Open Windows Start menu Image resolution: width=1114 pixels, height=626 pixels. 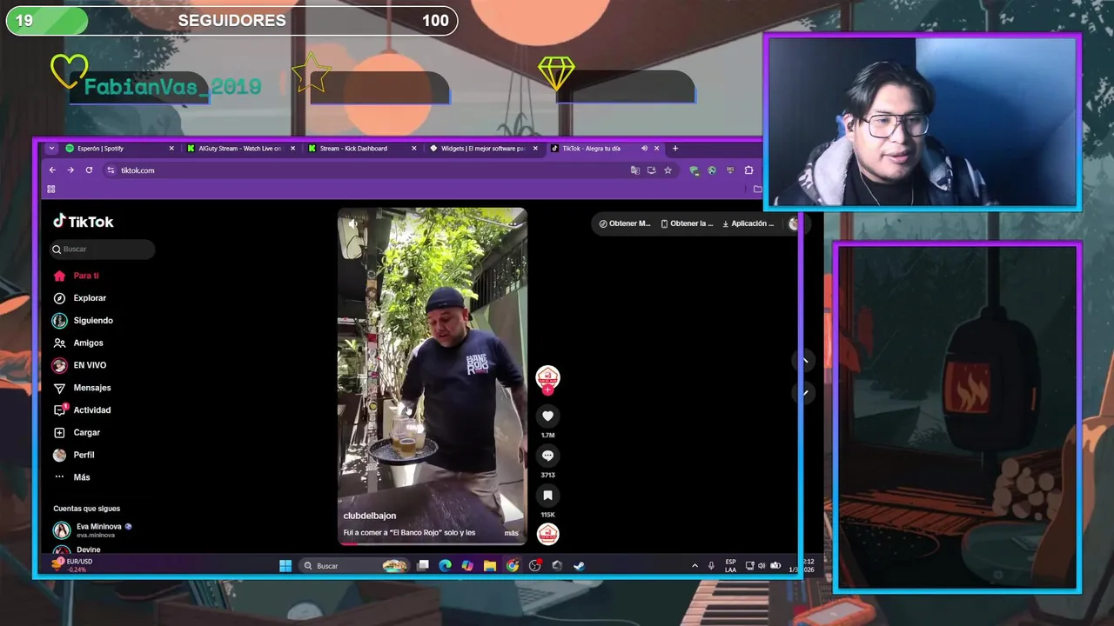[285, 566]
